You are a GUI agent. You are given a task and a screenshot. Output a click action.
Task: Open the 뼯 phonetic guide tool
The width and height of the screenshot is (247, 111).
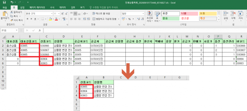[64, 19]
